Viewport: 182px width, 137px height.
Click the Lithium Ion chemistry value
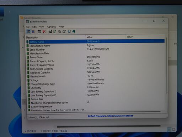[93, 87]
